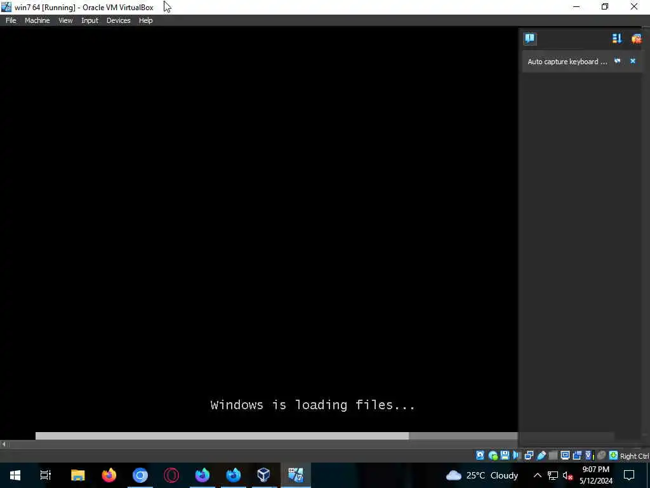
Task: Click the Right Ctrl host key label
Action: coord(635,456)
